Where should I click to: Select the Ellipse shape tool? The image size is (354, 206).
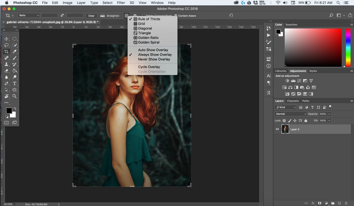point(14,90)
